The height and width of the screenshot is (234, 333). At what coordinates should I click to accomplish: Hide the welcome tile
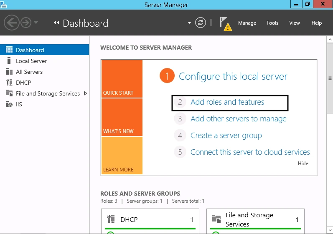tap(303, 164)
